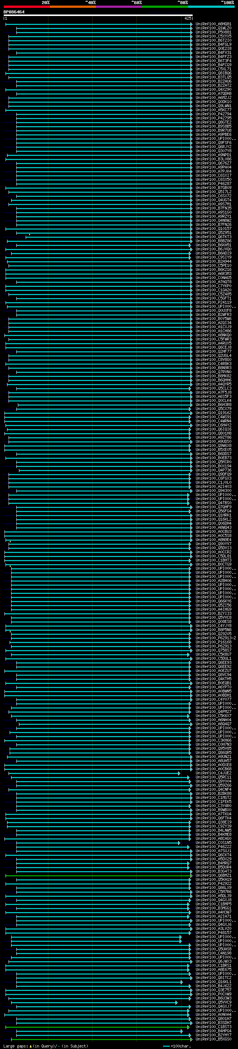Select hit UniRef100_A8HQ81

(x=213, y=24)
